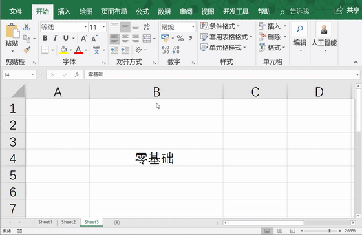Click the 共享 share button
Screen dimensions: 362x235
click(347, 10)
